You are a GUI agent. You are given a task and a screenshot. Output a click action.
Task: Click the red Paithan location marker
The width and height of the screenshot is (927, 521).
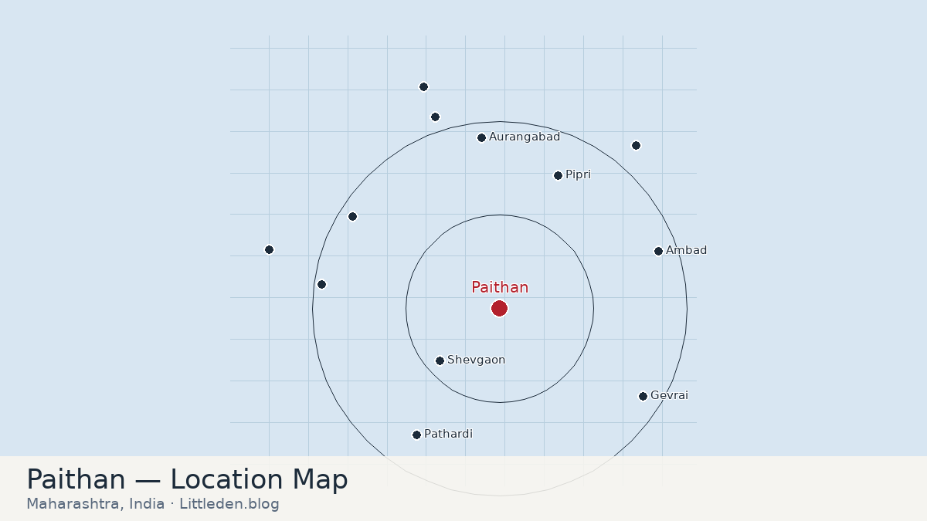[499, 309]
